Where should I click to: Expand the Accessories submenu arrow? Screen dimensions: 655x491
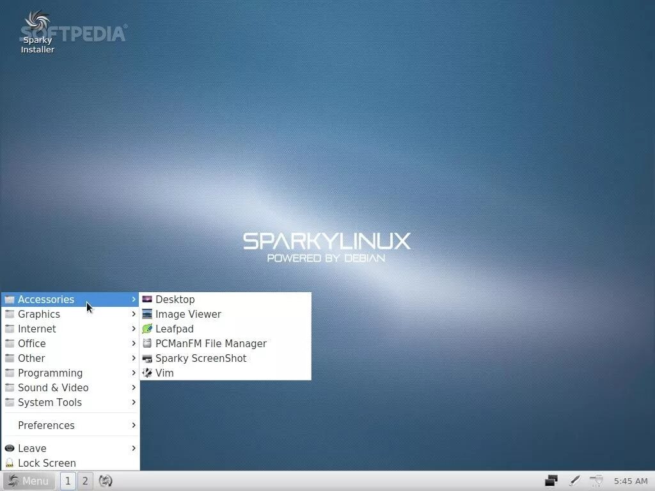pyautogui.click(x=134, y=299)
